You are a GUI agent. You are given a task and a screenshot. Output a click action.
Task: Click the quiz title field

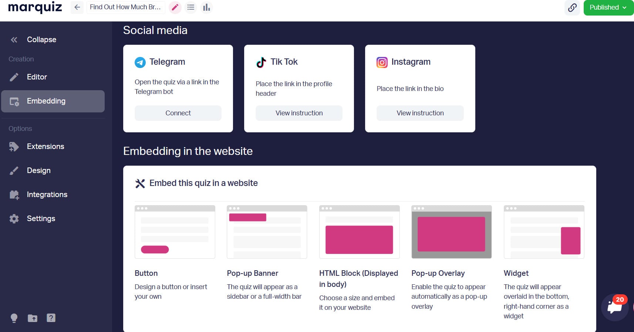(x=126, y=7)
